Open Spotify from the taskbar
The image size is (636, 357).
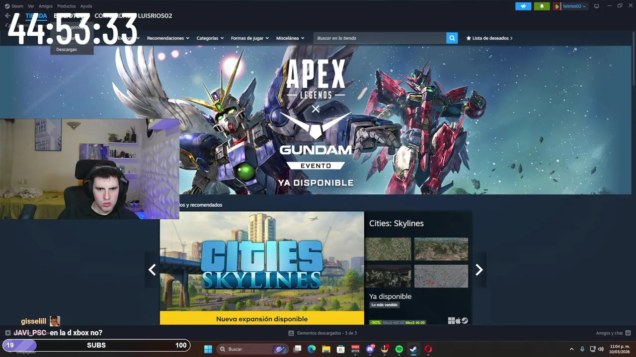click(399, 349)
